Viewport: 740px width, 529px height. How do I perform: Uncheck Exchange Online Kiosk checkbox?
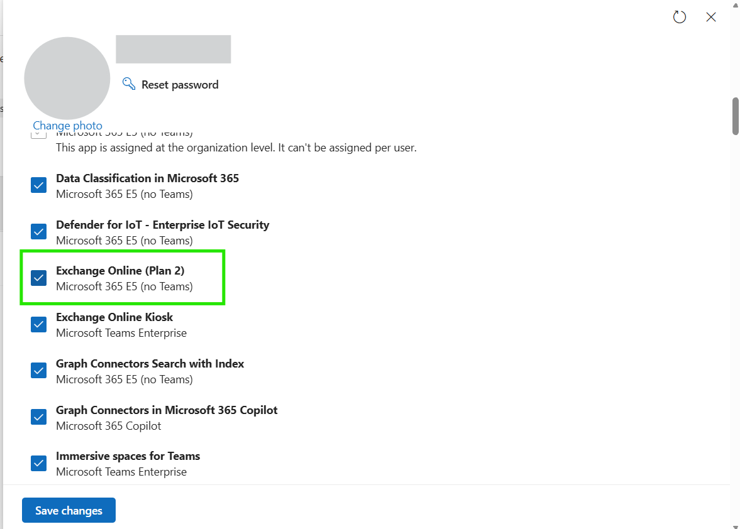click(39, 324)
